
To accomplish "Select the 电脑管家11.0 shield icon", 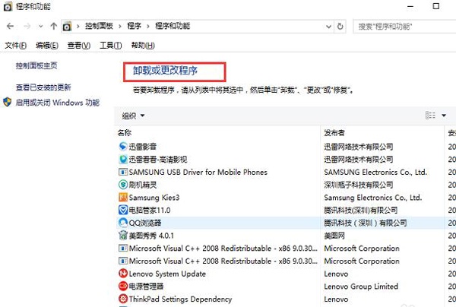I will pos(123,210).
